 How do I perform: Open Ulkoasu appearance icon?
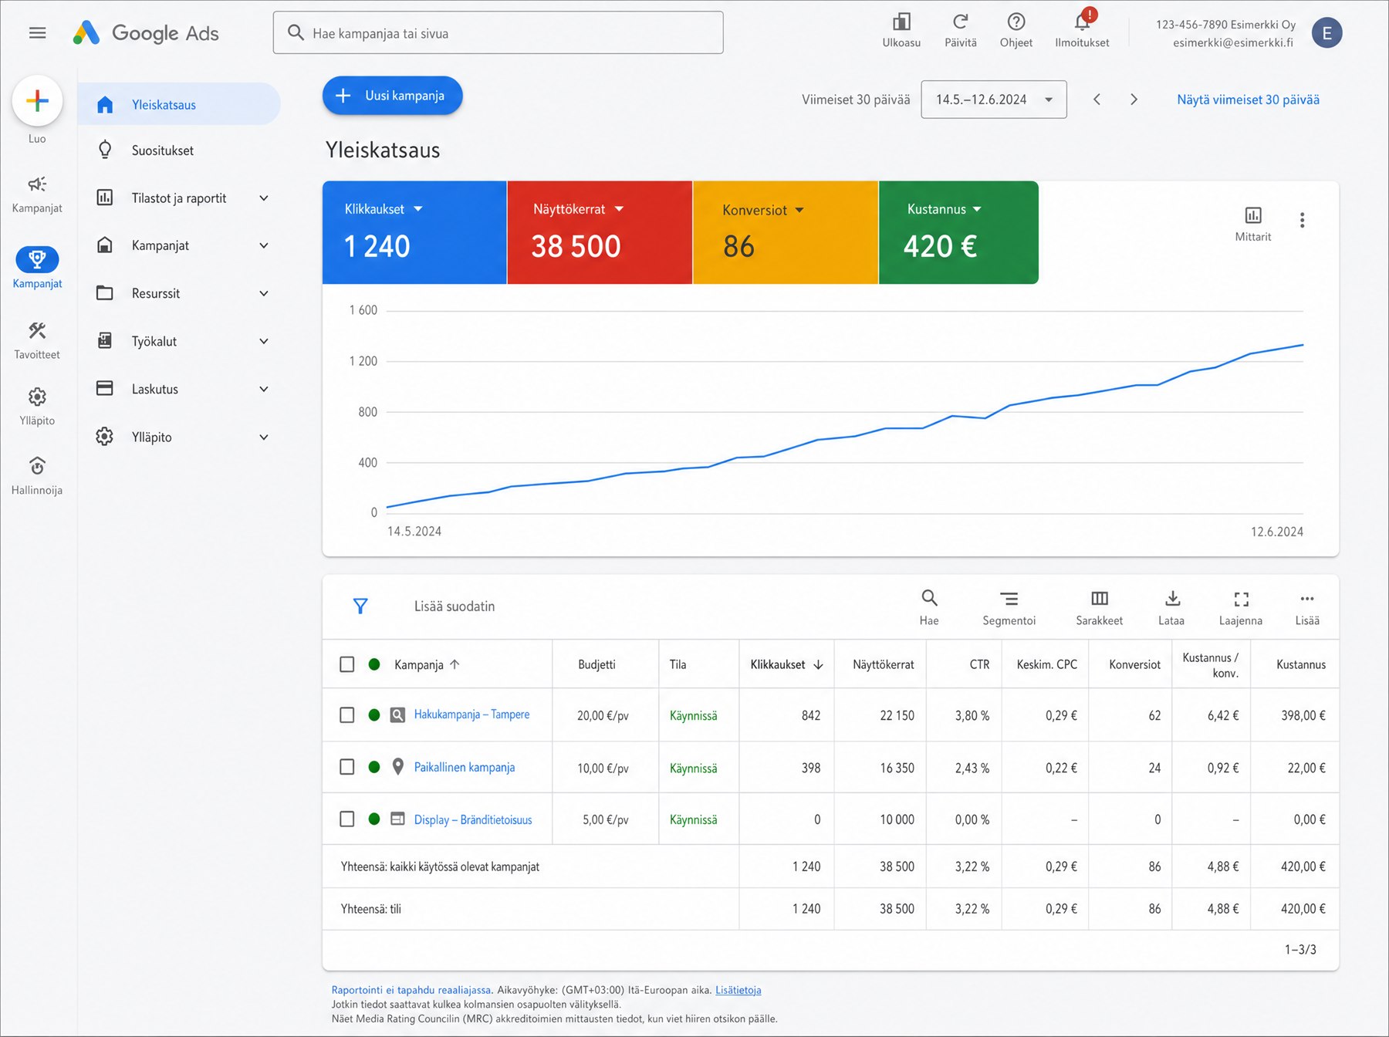901,22
